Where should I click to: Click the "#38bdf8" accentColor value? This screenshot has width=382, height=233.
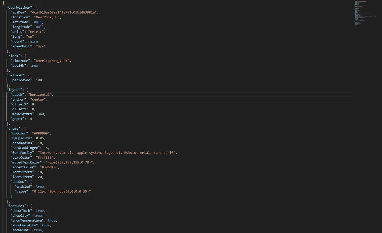click(49, 167)
